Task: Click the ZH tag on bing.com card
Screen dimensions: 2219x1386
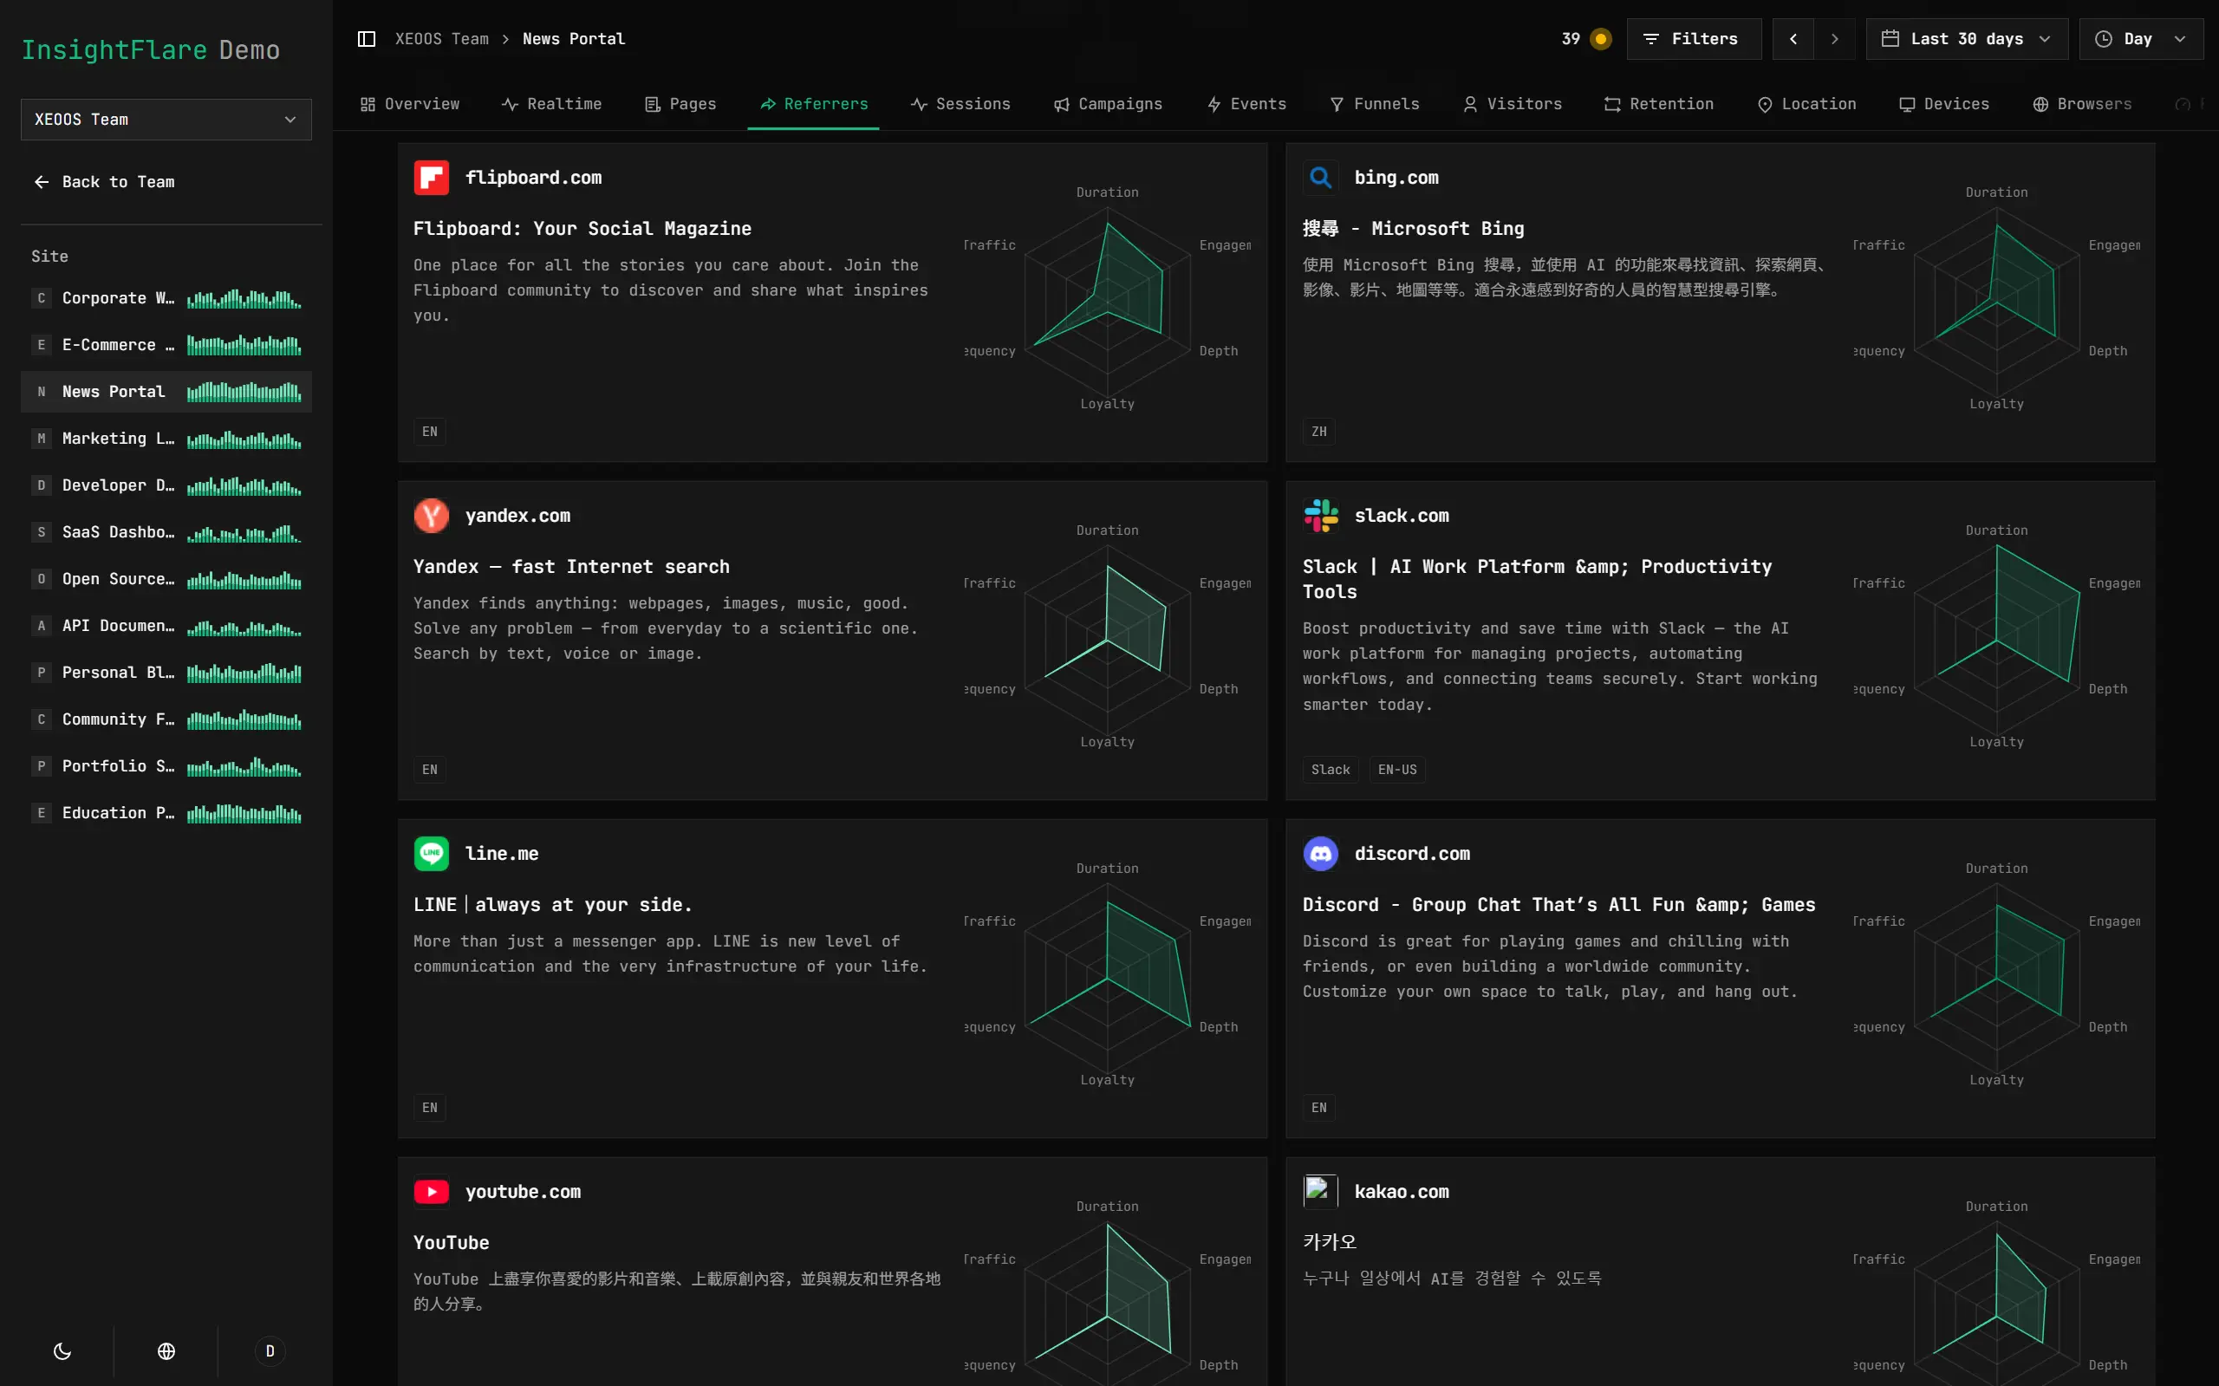Action: 1319,432
